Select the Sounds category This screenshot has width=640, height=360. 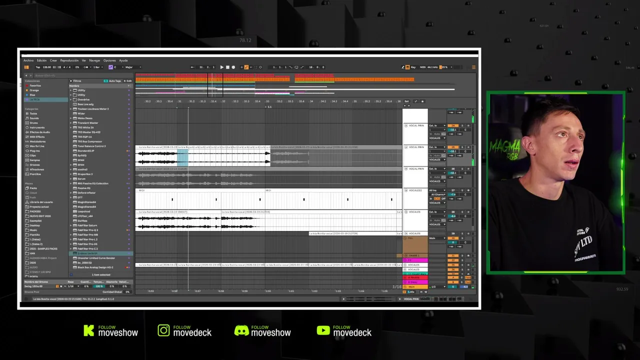tap(34, 118)
